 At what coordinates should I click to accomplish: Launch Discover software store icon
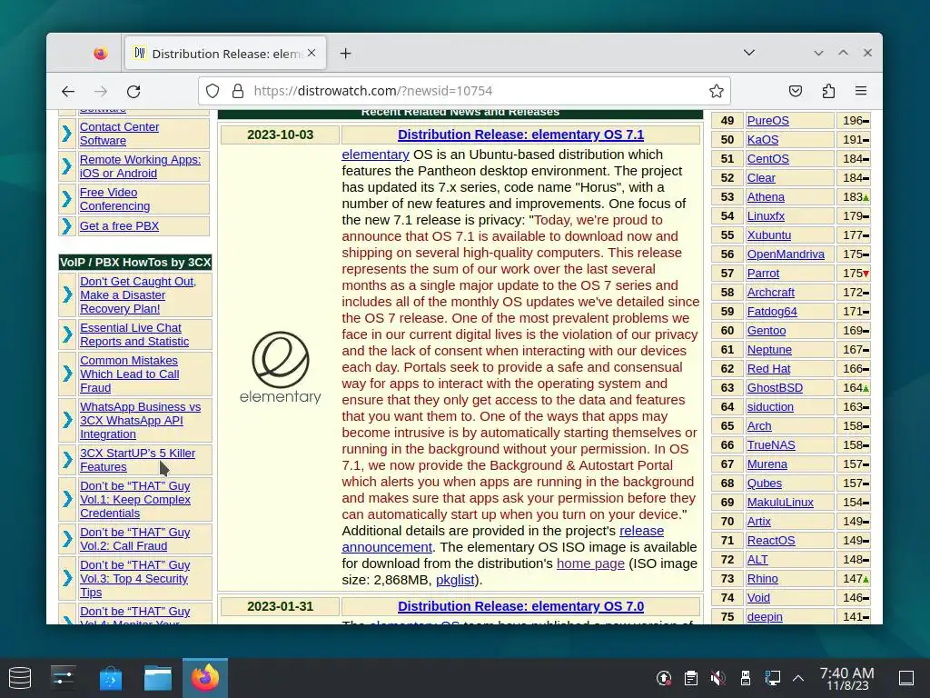click(x=110, y=678)
